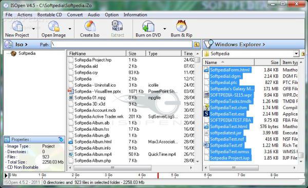
Task: Click the Iso panel disc icon
Action: (9, 44)
